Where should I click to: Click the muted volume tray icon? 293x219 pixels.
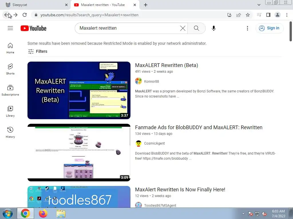(x=264, y=214)
